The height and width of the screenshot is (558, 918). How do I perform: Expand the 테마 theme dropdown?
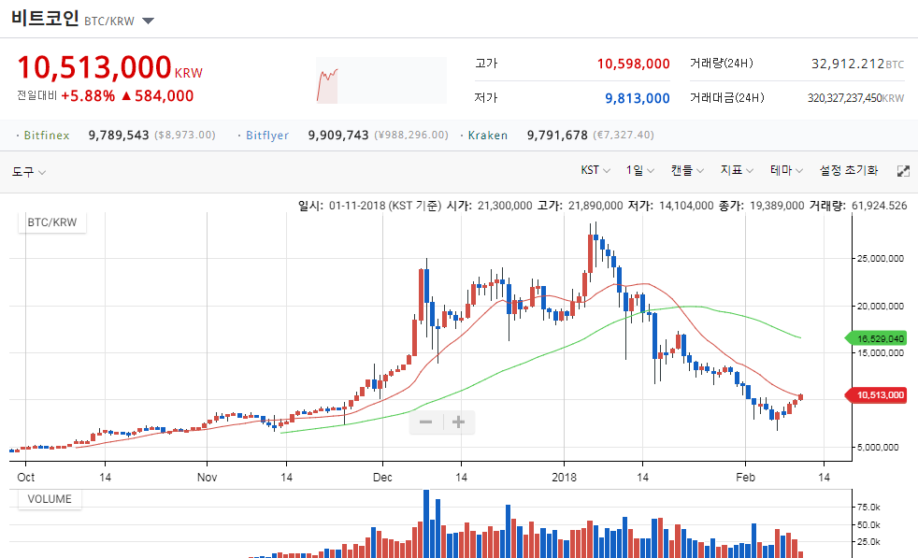point(786,171)
